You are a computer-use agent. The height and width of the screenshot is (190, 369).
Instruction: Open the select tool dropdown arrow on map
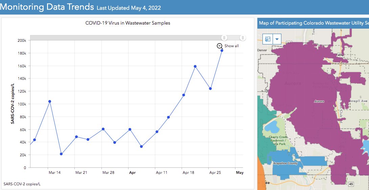pos(277,39)
